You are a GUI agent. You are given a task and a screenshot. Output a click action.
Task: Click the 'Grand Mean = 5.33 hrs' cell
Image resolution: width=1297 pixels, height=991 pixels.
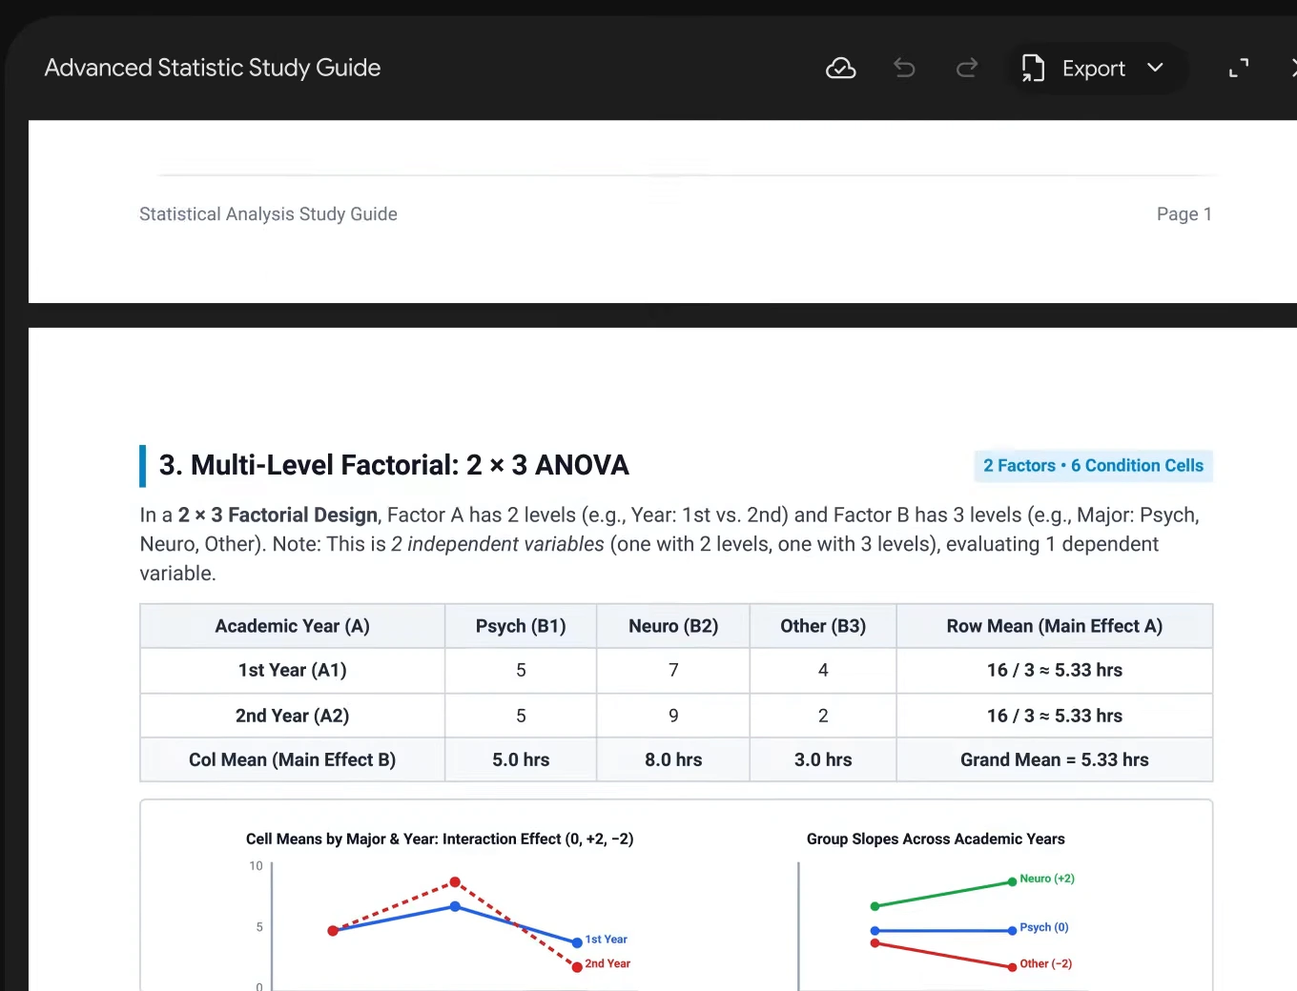coord(1055,759)
